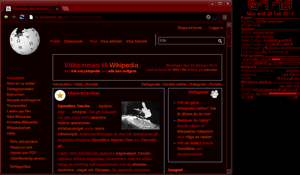Open Utvalda artiklar link

pos(175,84)
